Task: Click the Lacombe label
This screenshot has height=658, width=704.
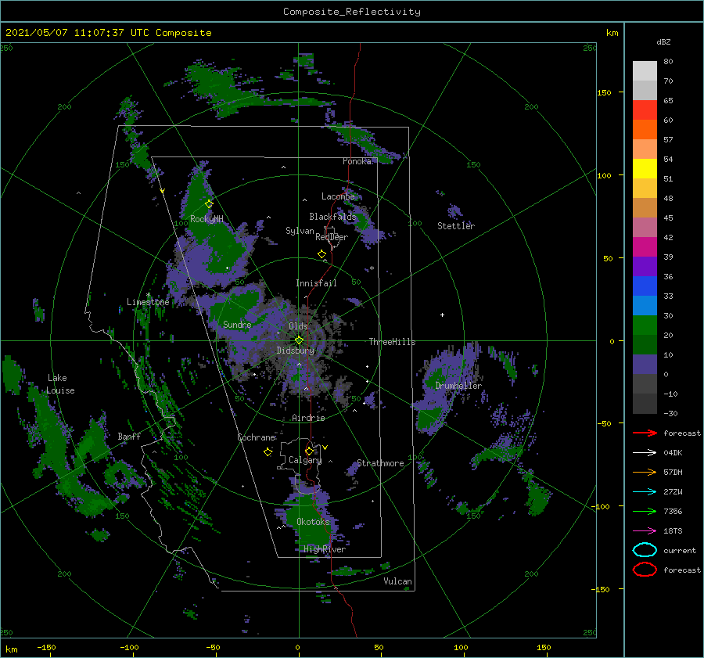Action: tap(338, 196)
